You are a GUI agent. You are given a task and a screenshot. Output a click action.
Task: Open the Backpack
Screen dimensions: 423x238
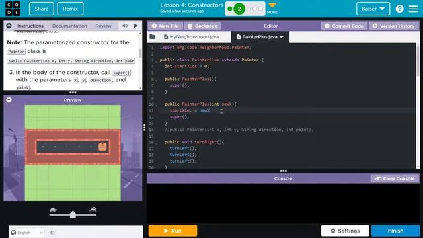tap(203, 26)
